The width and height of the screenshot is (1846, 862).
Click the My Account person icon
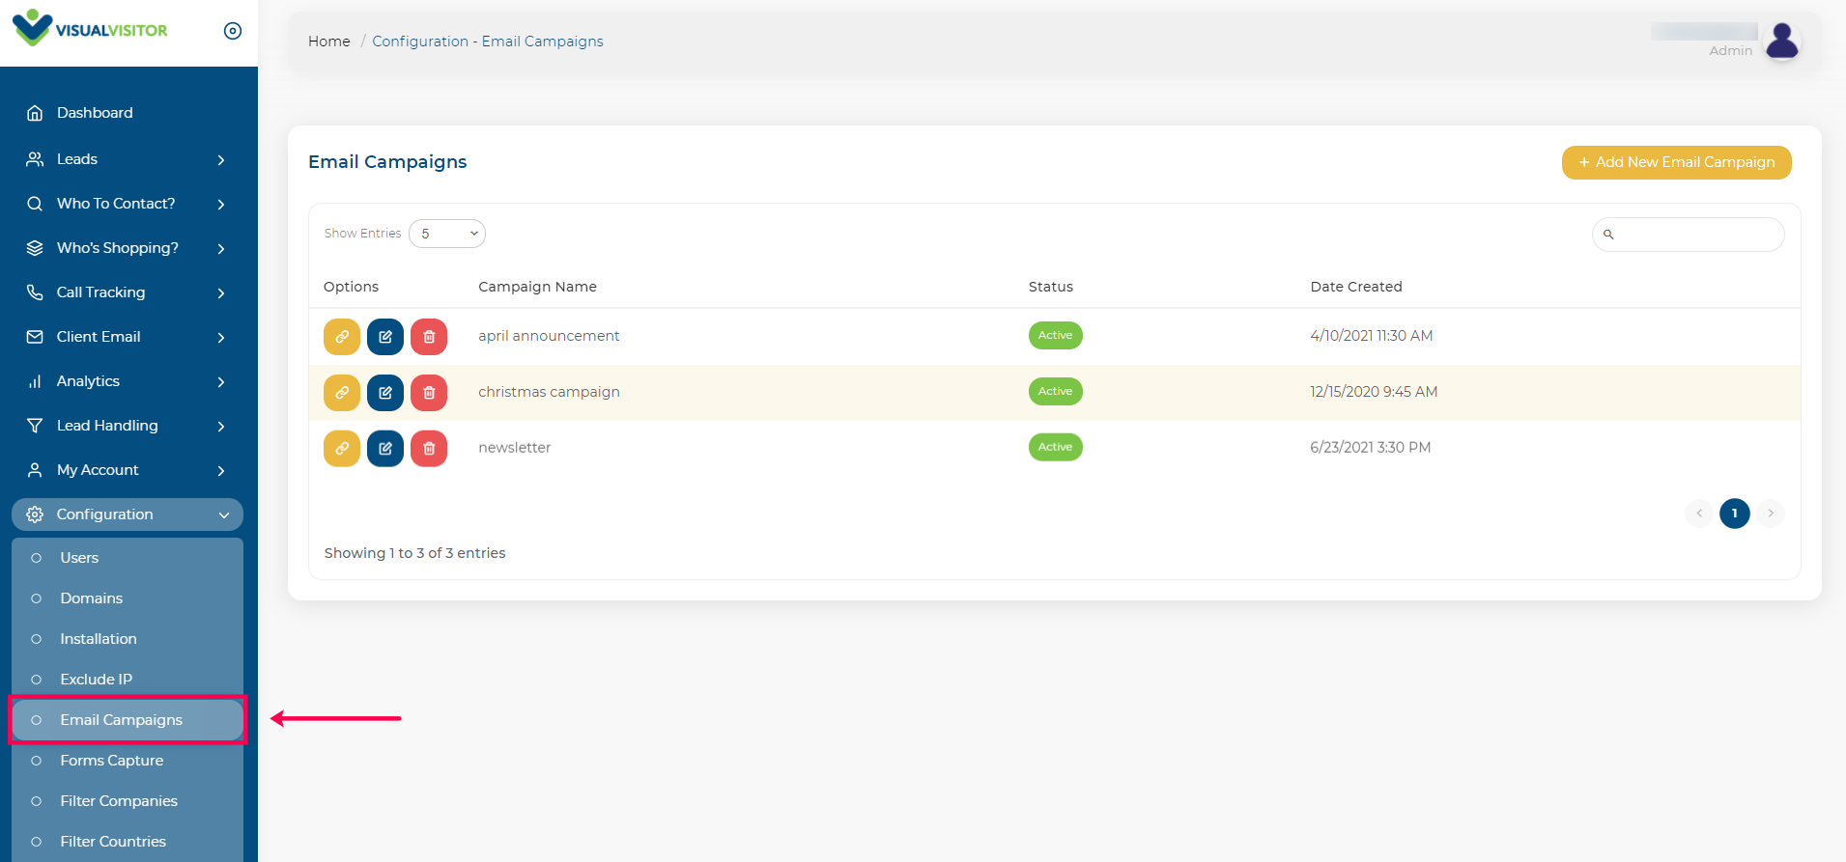(35, 470)
